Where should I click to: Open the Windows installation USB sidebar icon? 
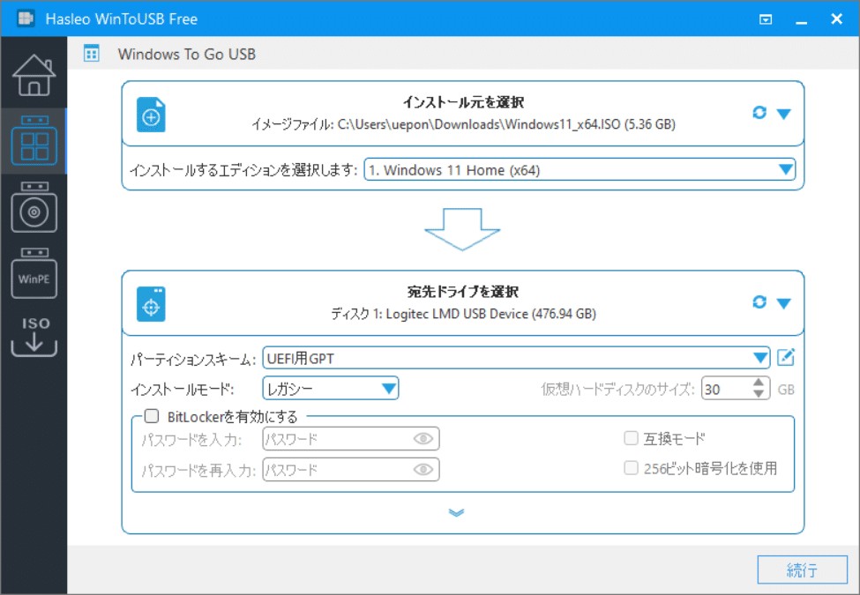pos(34,207)
